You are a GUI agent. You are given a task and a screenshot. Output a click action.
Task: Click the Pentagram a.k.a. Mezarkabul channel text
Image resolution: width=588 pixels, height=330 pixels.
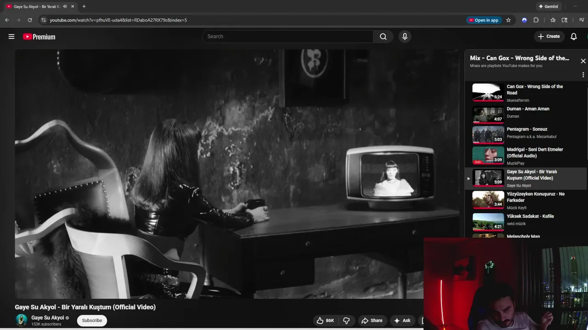tap(531, 137)
